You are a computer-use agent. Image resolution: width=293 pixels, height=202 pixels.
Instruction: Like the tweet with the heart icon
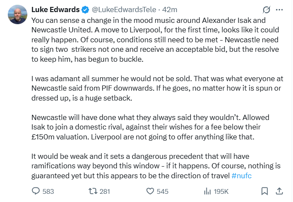150,191
